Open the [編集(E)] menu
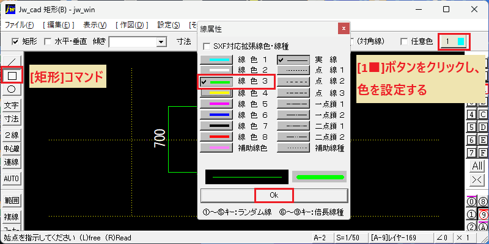489x244 pixels. pyautogui.click(x=58, y=25)
